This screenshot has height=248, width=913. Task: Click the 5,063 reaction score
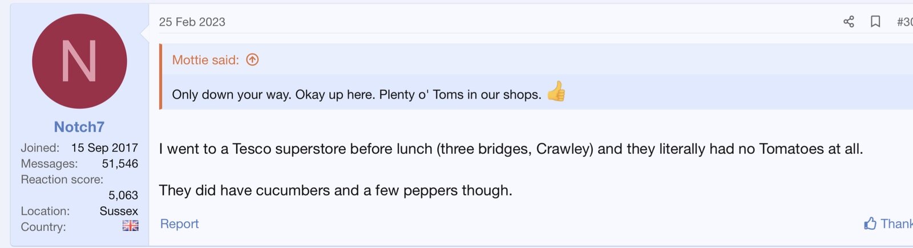pyautogui.click(x=123, y=195)
